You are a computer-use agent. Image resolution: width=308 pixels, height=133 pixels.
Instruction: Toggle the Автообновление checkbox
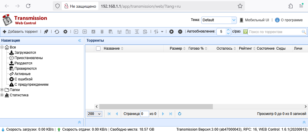point(245,32)
